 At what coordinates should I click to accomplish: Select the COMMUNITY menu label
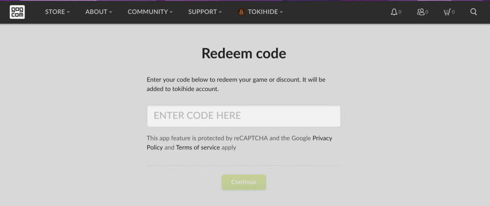click(148, 12)
